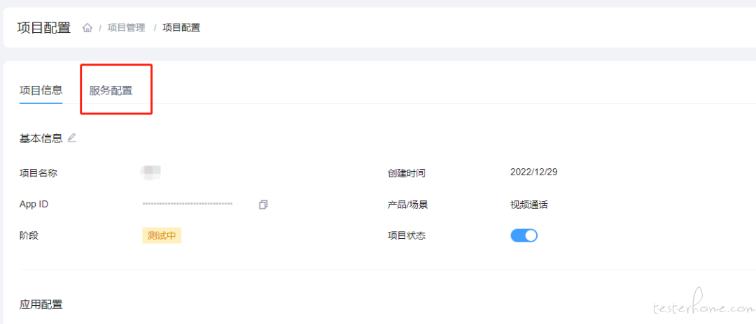Click the home icon in breadcrumb
The image size is (756, 324).
click(87, 28)
